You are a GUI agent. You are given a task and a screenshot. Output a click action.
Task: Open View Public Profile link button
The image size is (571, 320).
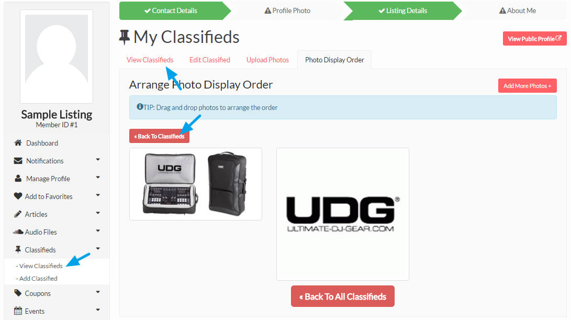pos(534,39)
